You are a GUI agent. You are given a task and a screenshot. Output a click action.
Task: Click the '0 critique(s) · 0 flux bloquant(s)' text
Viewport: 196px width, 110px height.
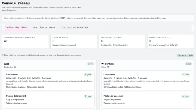click(x=115, y=45)
